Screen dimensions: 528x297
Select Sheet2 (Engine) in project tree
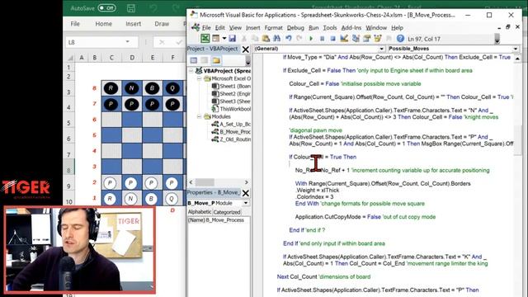[231, 93]
